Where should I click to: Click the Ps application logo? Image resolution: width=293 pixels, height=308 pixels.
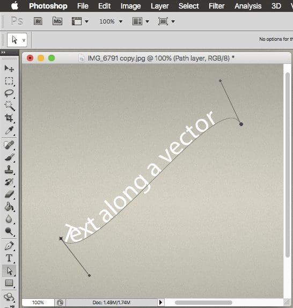point(17,21)
